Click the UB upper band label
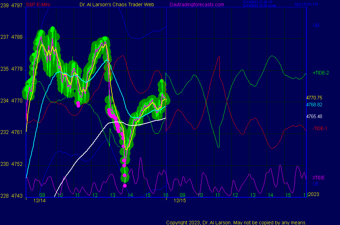The height and width of the screenshot is (225, 340). 316,25
